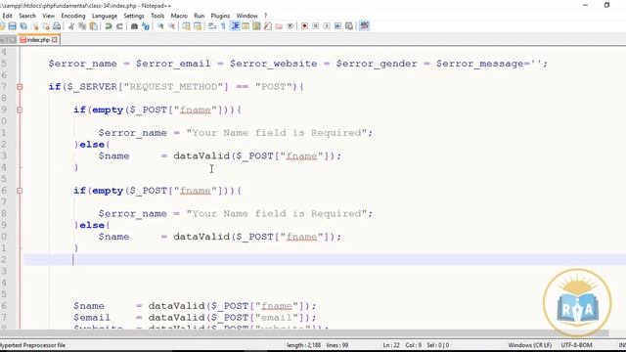Stop macro recording icon
The width and height of the screenshot is (626, 352).
(x=315, y=26)
